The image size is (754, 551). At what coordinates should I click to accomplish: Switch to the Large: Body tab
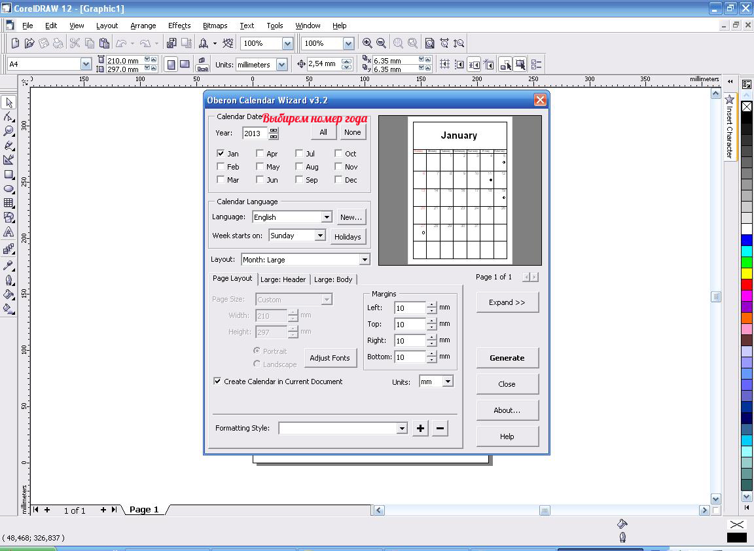click(x=332, y=279)
